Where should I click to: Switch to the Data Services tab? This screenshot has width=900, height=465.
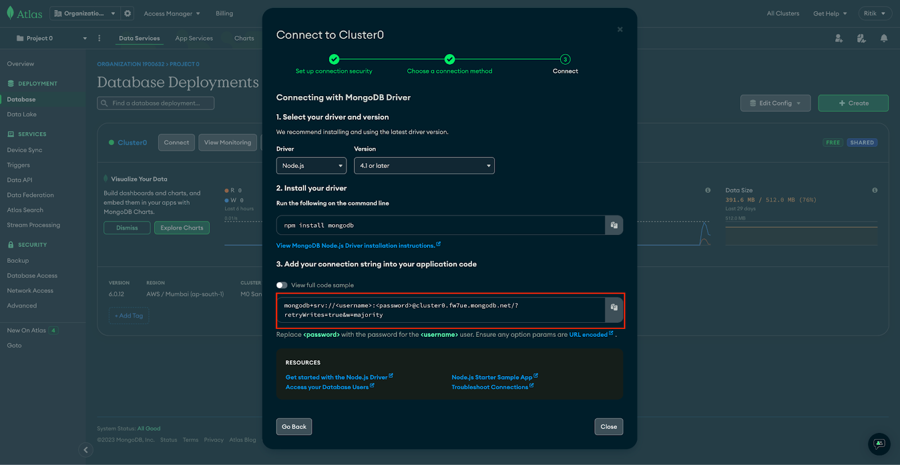139,38
